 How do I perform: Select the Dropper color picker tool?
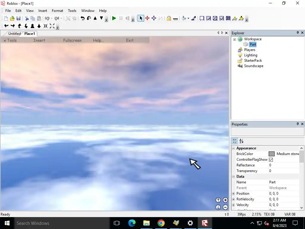coord(194,18)
